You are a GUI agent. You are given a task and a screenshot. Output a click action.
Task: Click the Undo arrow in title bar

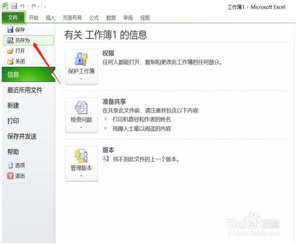pyautogui.click(x=22, y=6)
